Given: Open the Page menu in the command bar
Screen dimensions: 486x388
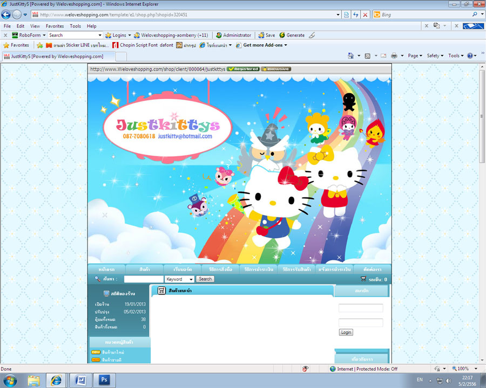Looking at the screenshot, I should tap(415, 56).
